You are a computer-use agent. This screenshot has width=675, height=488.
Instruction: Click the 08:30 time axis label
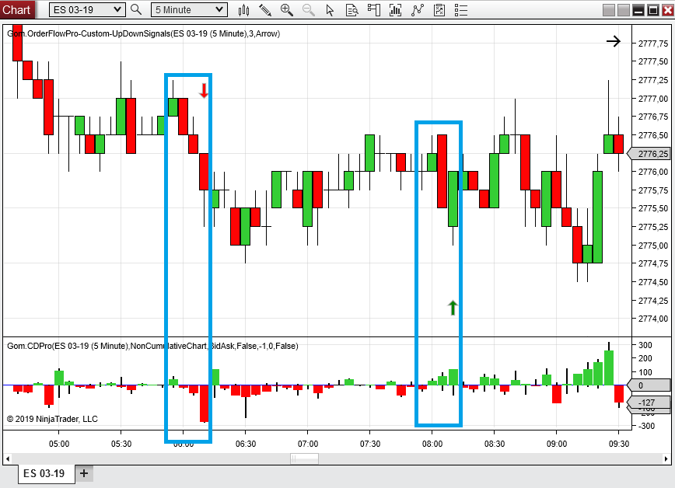[x=495, y=444]
